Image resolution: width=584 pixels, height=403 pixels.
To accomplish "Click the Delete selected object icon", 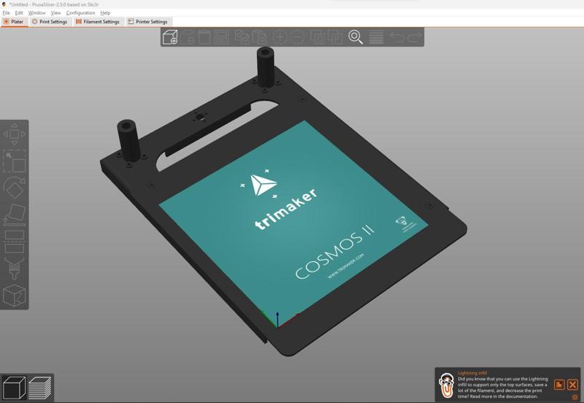I will tap(188, 37).
